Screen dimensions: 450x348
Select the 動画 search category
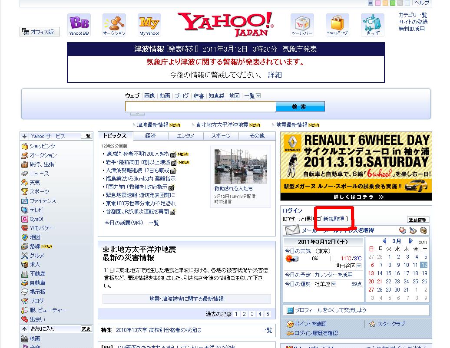pos(165,96)
